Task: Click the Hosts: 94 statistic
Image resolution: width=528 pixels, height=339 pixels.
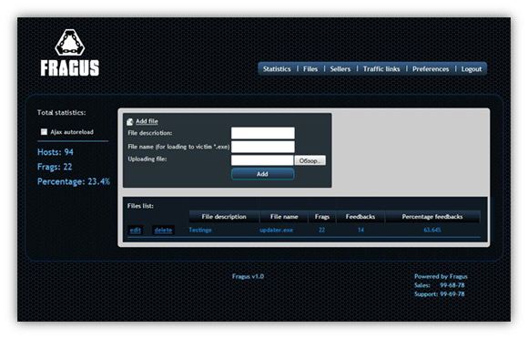Action: coord(56,152)
